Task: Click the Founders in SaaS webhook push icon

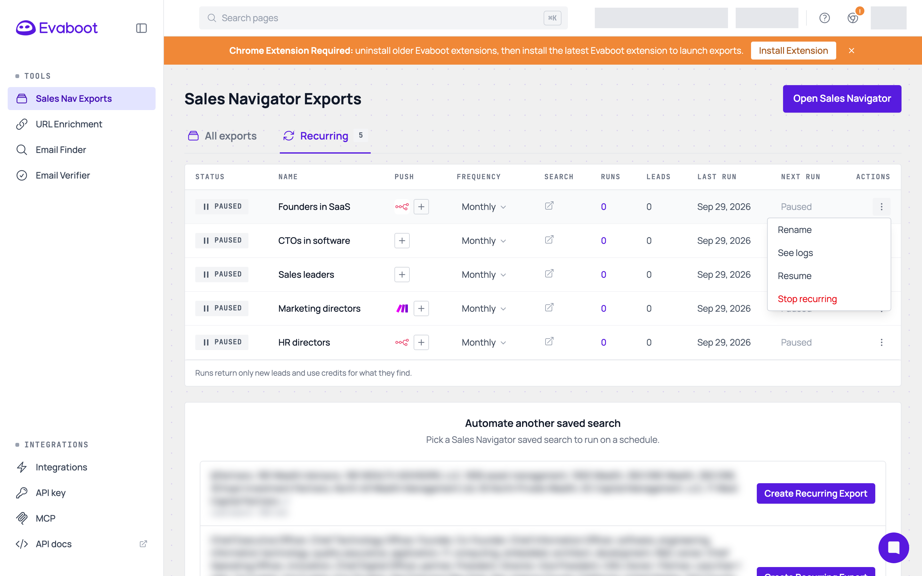Action: click(402, 207)
